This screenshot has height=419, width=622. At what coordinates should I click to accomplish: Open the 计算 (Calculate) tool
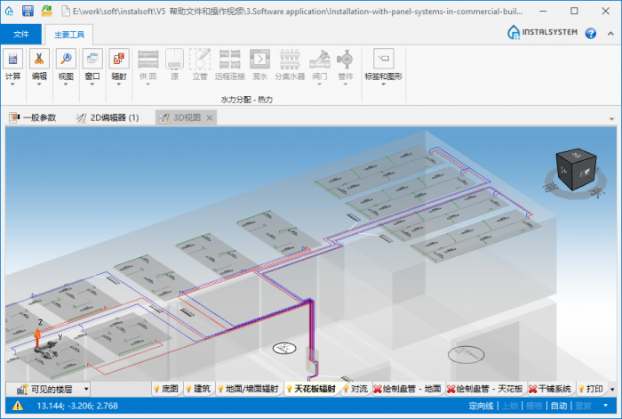tap(13, 65)
